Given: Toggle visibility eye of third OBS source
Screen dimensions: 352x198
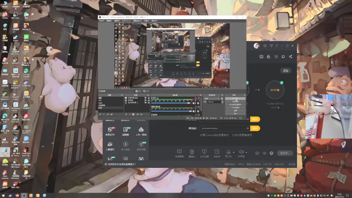Looking at the screenshot, I should (145, 103).
